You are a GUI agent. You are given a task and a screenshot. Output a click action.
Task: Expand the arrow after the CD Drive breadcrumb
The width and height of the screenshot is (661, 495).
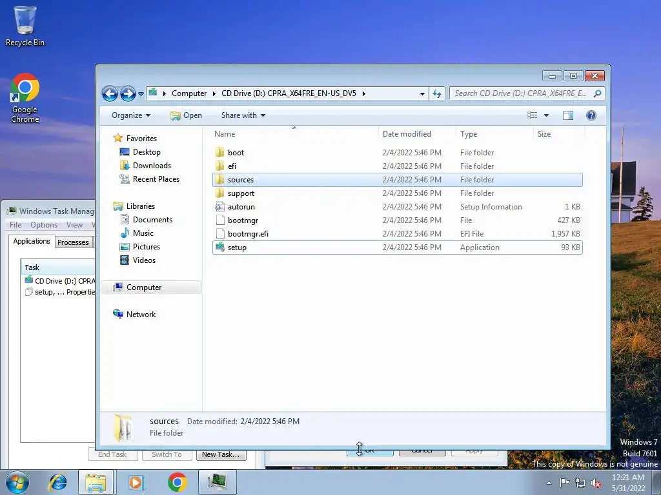click(x=363, y=93)
